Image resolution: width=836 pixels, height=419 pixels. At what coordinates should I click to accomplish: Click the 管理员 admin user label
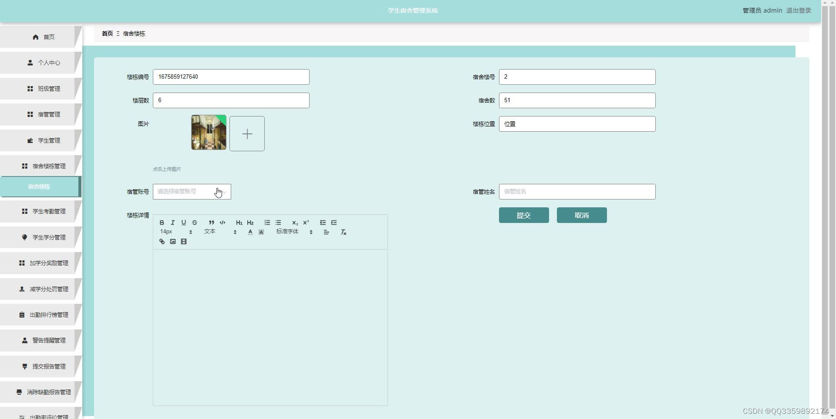coord(762,10)
